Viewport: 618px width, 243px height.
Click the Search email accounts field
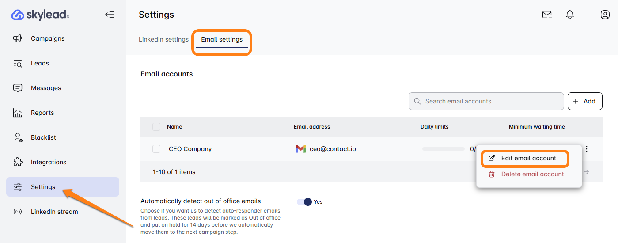pos(486,101)
